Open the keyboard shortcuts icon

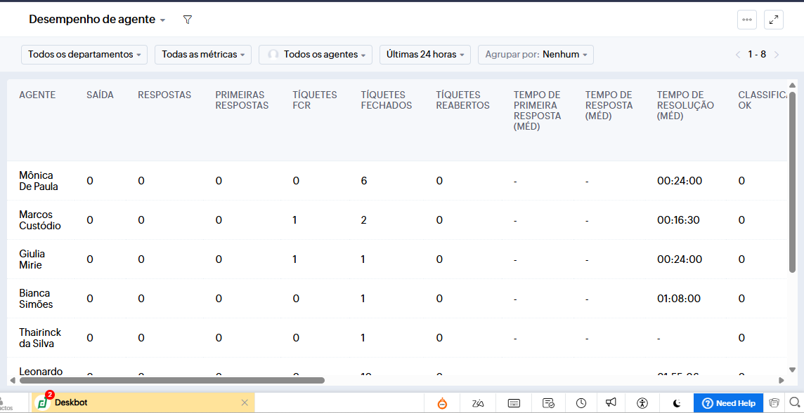514,403
